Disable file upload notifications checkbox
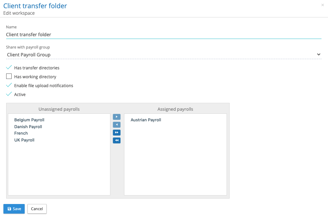This screenshot has height=217, width=328. [9, 85]
